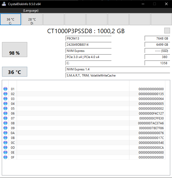Click the transfer mode field PCIe 3.0 x4 | PCIe 4.0 x4
The height and width of the screenshot is (178, 172).
(89, 57)
